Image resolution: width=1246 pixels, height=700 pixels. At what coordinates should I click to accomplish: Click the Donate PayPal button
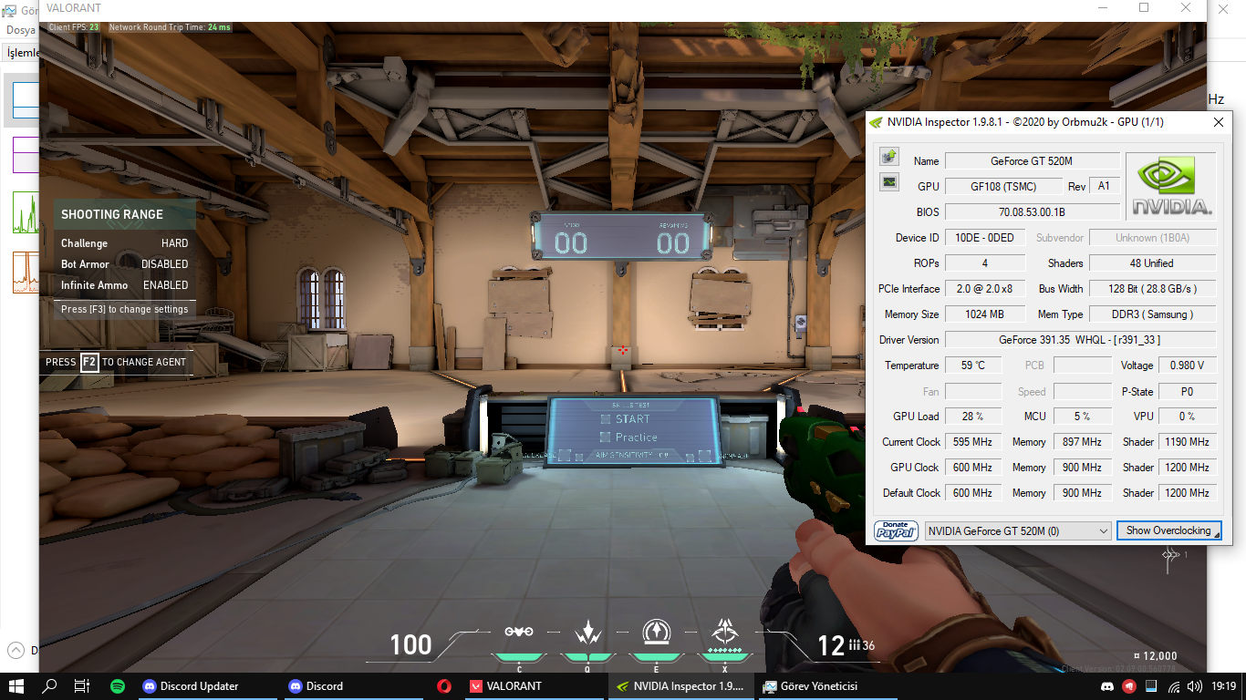point(896,530)
